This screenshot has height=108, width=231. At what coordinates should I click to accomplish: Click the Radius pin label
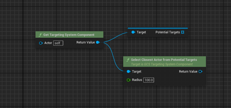coord(137,80)
